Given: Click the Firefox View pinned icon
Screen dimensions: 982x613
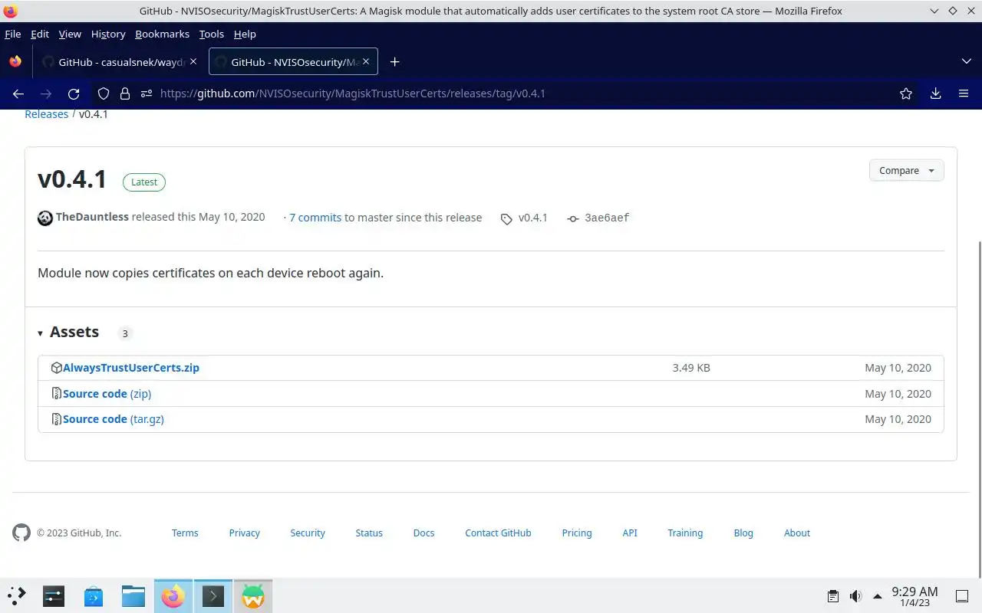Looking at the screenshot, I should coord(15,62).
